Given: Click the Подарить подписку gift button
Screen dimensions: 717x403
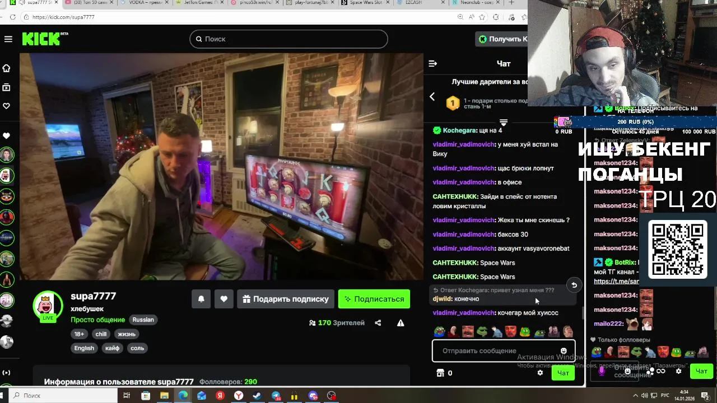Looking at the screenshot, I should click(x=286, y=299).
